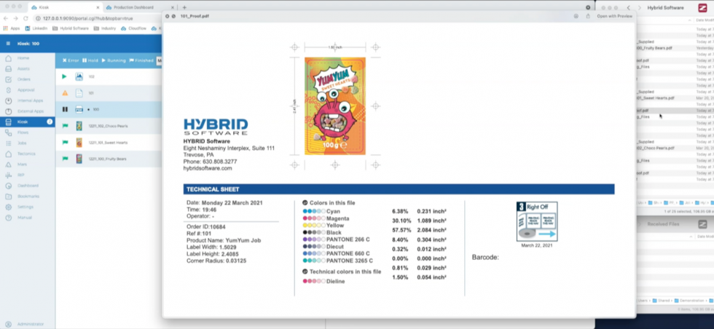Select the Tectonics icon
The image size is (714, 329).
[x=8, y=154]
